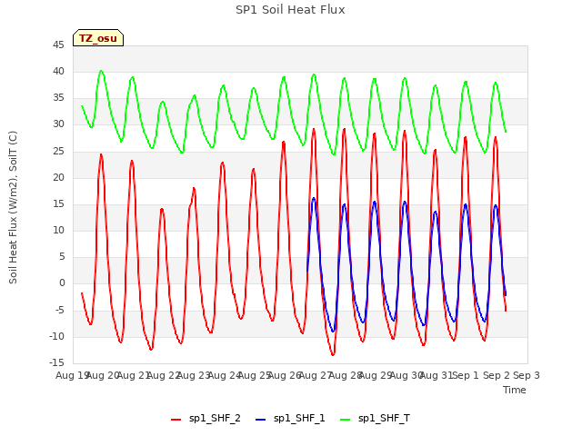Click the blue sp1_SHF_1 legend swatch

click(x=261, y=420)
